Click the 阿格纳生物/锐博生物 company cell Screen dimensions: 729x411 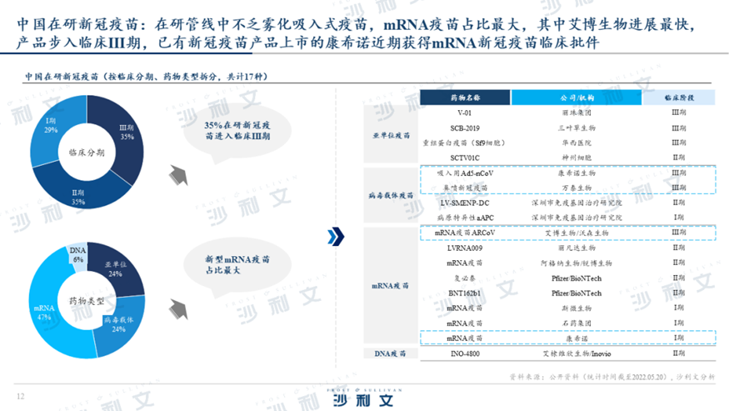click(x=577, y=263)
